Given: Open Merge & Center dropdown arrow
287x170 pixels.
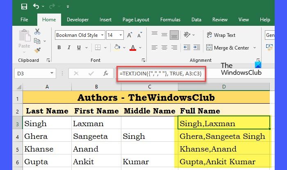Looking at the screenshot, I should coord(255,48).
